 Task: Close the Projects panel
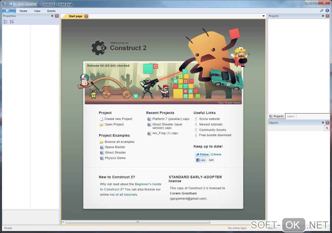click(x=327, y=16)
